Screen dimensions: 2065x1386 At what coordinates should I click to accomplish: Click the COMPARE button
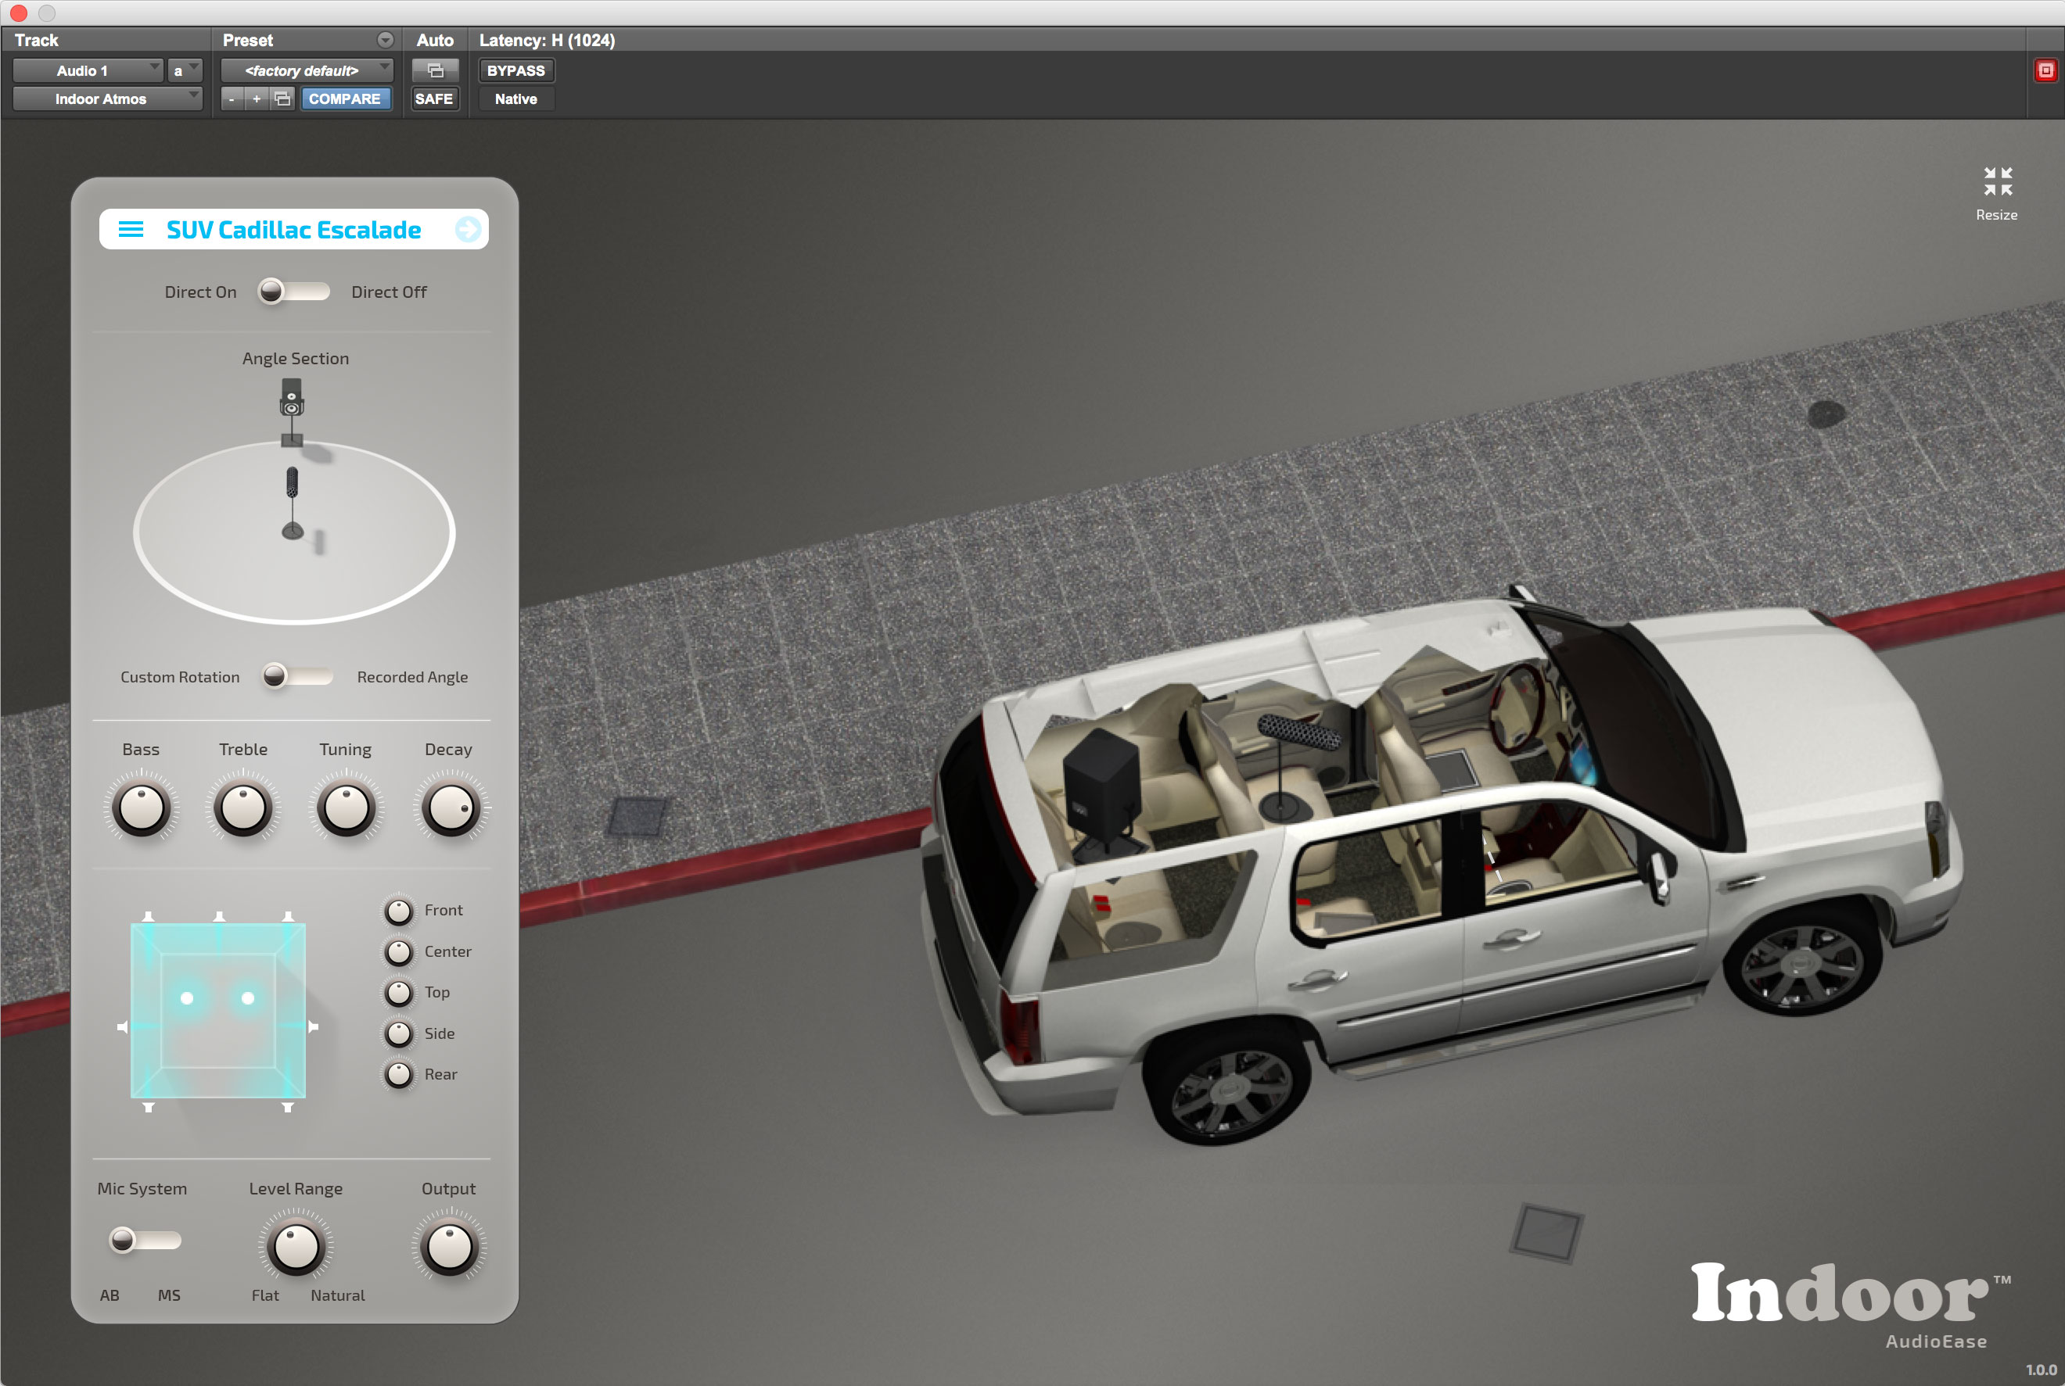(346, 99)
